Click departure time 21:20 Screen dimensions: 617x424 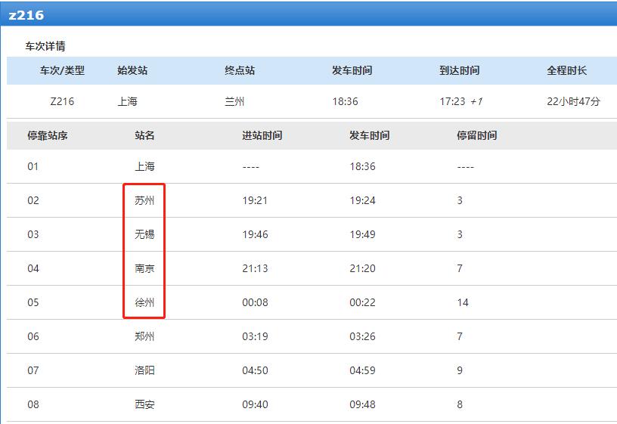[x=362, y=268]
